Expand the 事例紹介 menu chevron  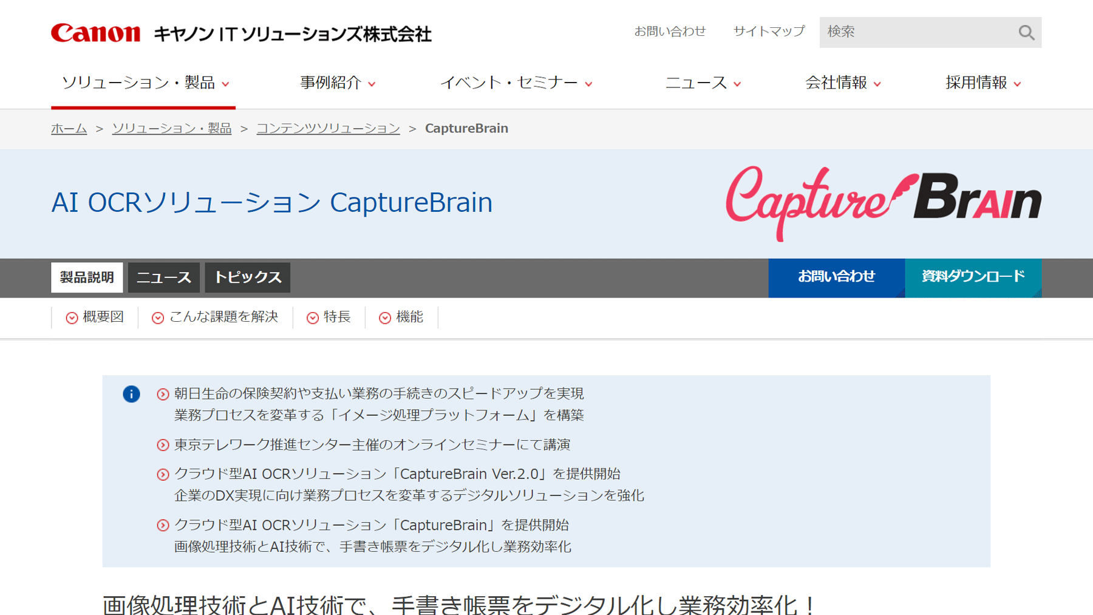pos(372,84)
